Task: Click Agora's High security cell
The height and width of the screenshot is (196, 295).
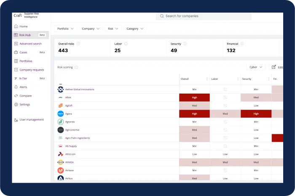Action: pyautogui.click(x=256, y=114)
